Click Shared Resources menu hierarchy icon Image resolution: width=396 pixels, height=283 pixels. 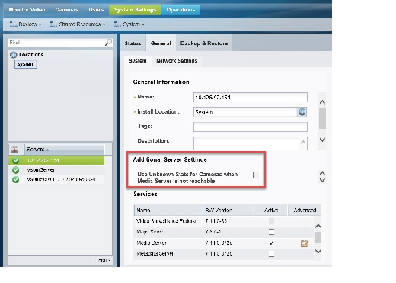pos(53,24)
